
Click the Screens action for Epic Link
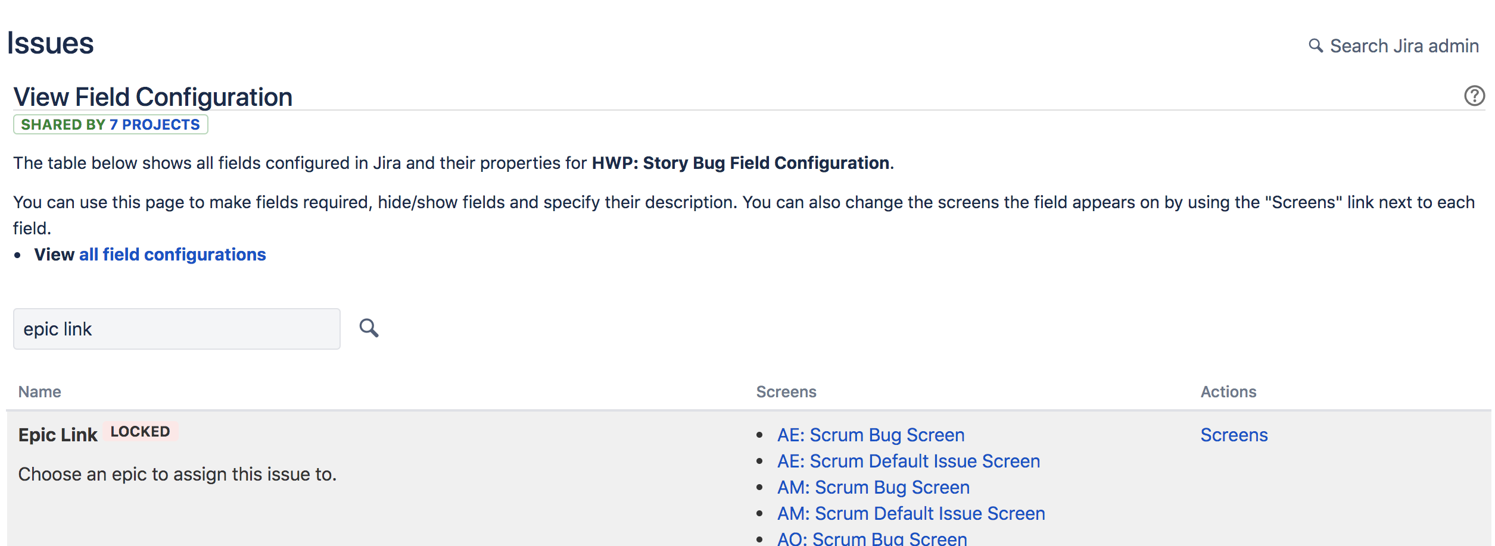click(x=1234, y=435)
